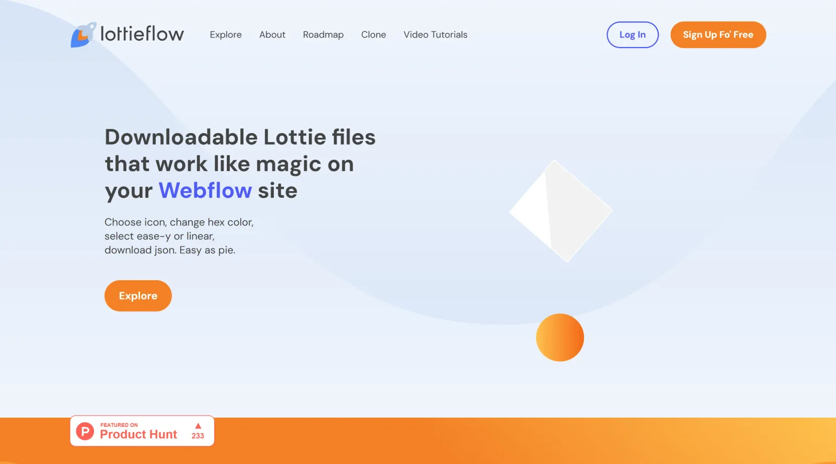The height and width of the screenshot is (464, 836).
Task: Click the Webflow highlighted word
Action: (x=205, y=190)
